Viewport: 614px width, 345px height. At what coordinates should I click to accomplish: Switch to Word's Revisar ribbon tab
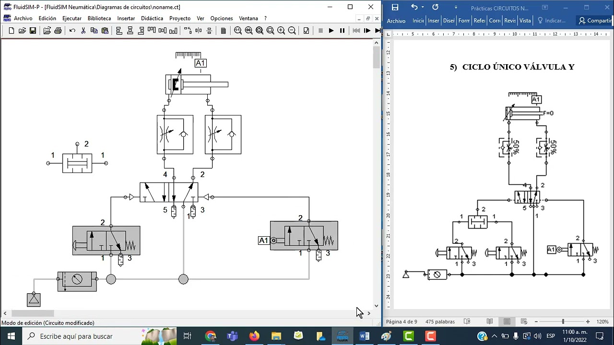point(510,21)
